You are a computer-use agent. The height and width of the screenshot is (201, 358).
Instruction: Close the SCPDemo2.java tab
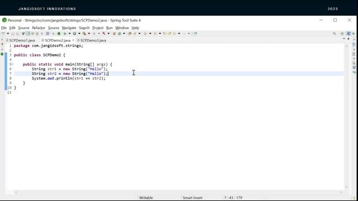point(73,40)
